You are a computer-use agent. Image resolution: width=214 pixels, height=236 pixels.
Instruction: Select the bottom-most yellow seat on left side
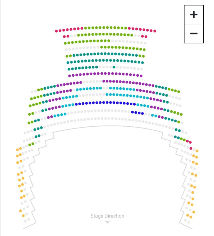23,216
